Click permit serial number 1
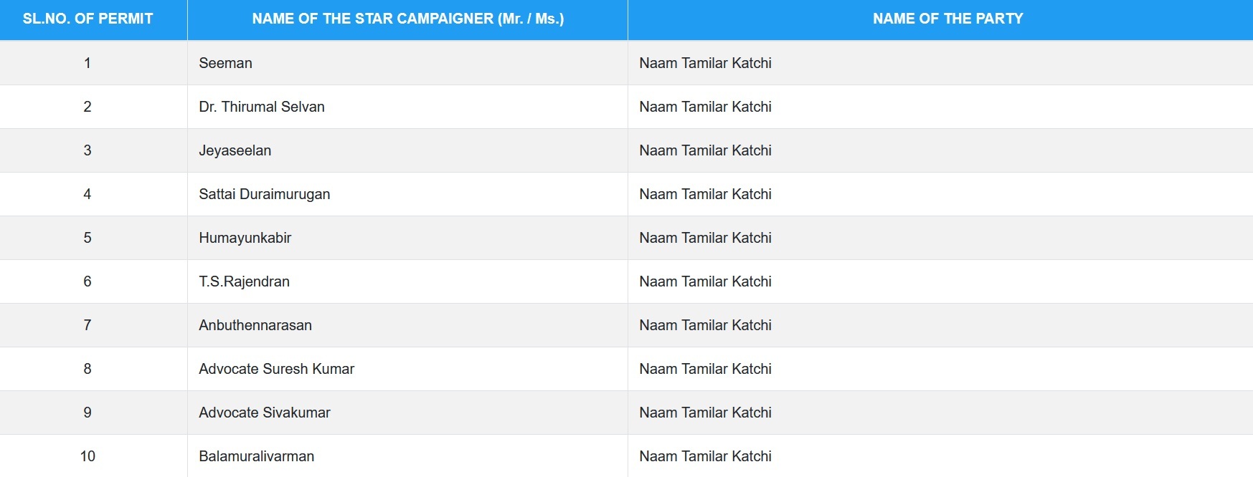Screen dimensions: 1253x477 (88, 63)
